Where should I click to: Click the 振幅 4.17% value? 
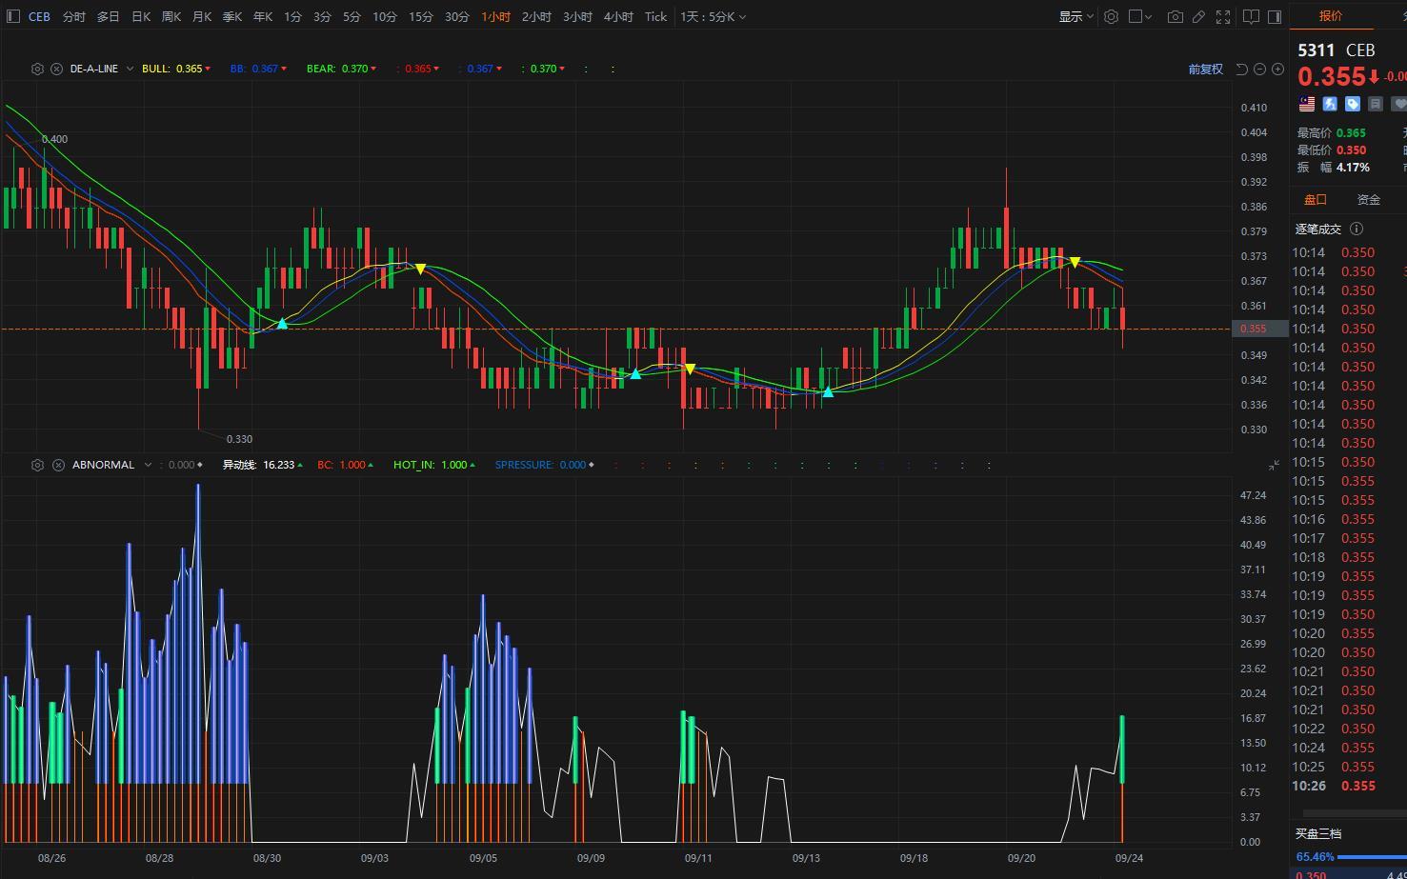point(1353,167)
